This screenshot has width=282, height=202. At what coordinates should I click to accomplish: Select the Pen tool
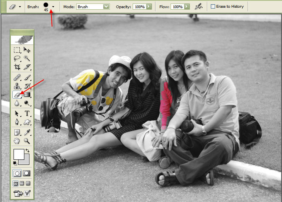click(x=17, y=122)
